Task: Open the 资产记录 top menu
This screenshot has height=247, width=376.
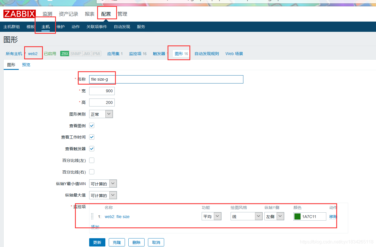Action: 68,14
